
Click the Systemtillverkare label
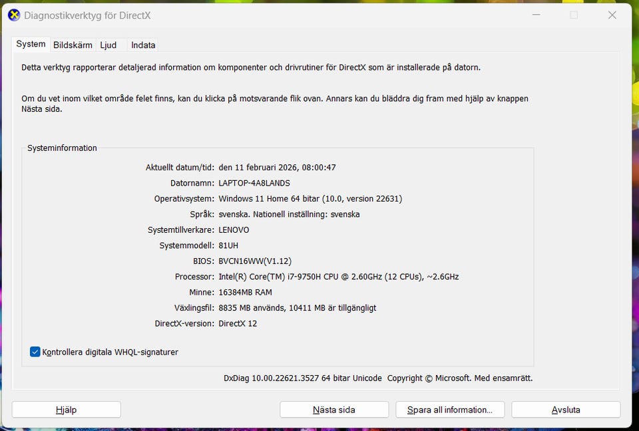[181, 229]
